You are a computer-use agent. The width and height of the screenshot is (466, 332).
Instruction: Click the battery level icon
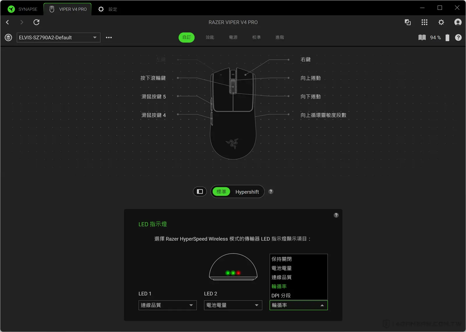pyautogui.click(x=447, y=37)
